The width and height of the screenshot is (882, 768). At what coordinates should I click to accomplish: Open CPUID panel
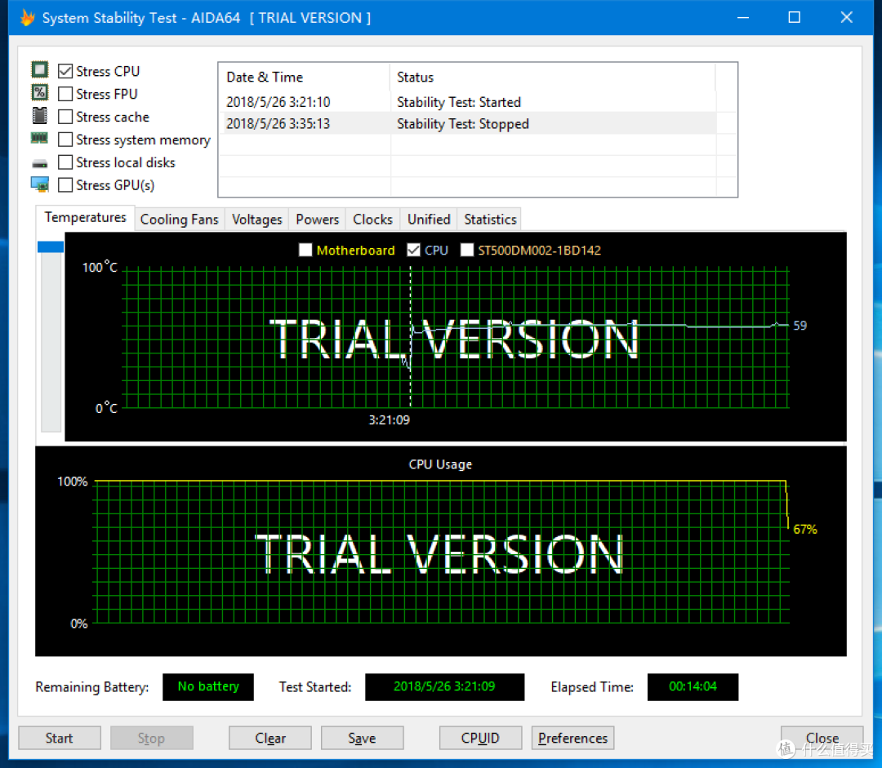[x=480, y=738]
